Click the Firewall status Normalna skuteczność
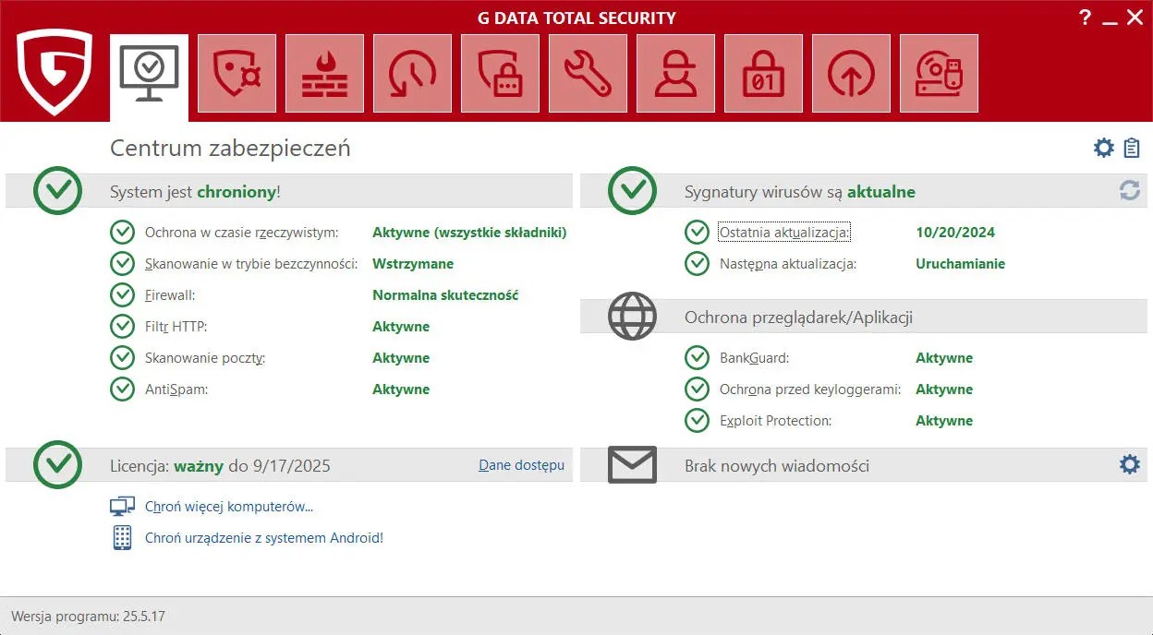1153x635 pixels. tap(444, 295)
